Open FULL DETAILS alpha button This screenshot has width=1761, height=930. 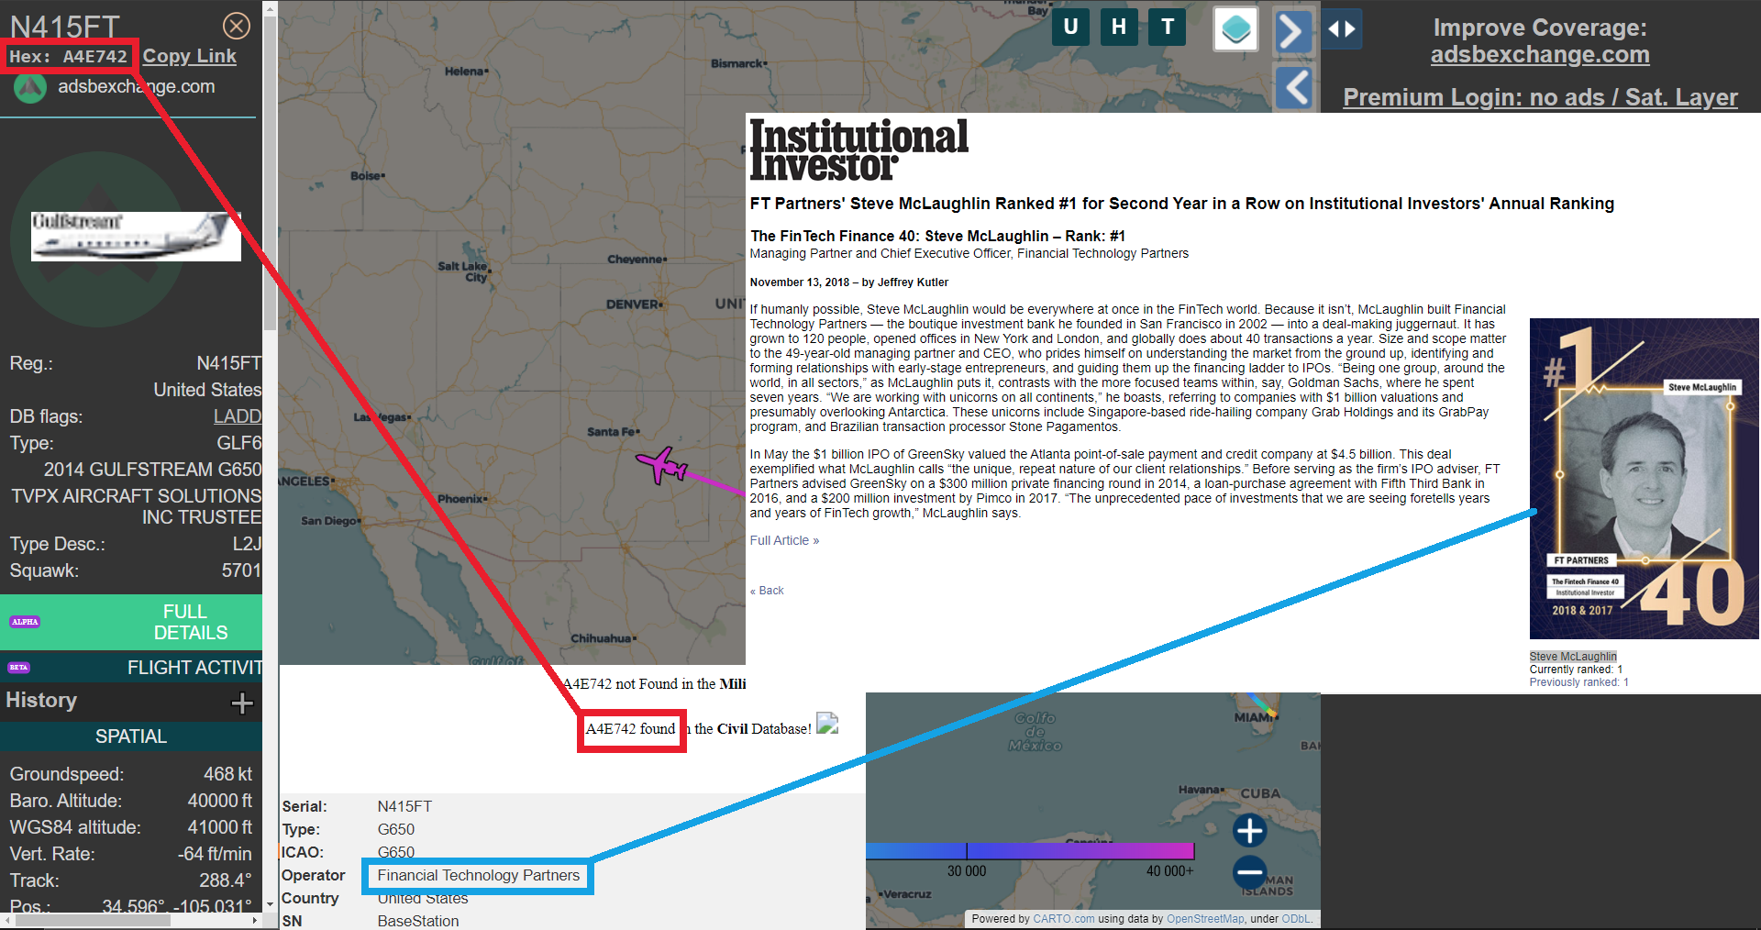click(x=131, y=622)
